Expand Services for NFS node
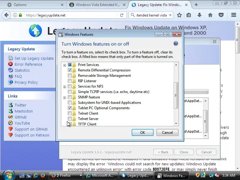 (x=64, y=87)
